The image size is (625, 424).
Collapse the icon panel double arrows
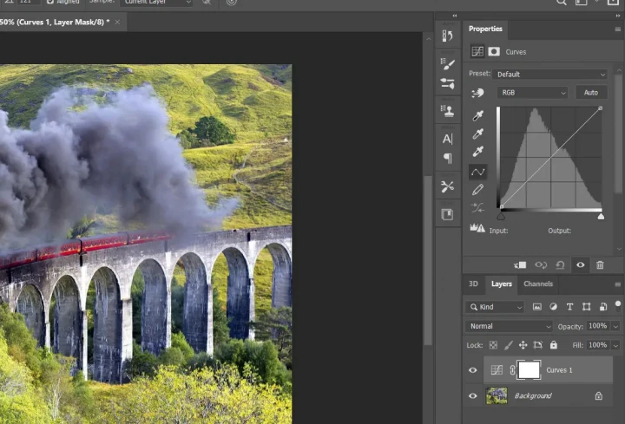tap(455, 16)
